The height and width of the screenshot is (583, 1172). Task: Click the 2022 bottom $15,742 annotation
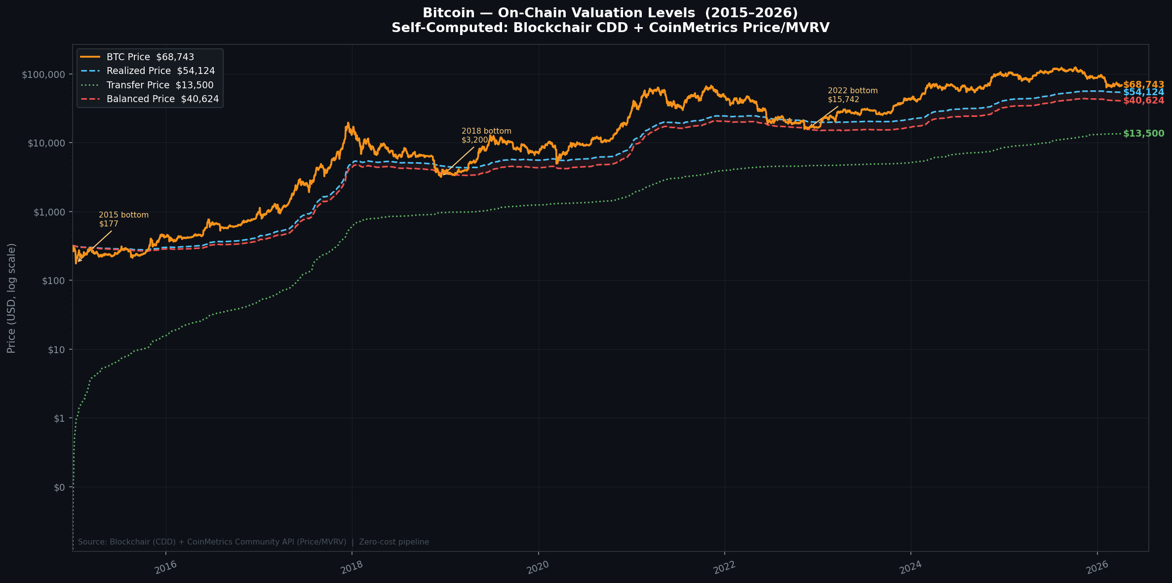tap(852, 95)
